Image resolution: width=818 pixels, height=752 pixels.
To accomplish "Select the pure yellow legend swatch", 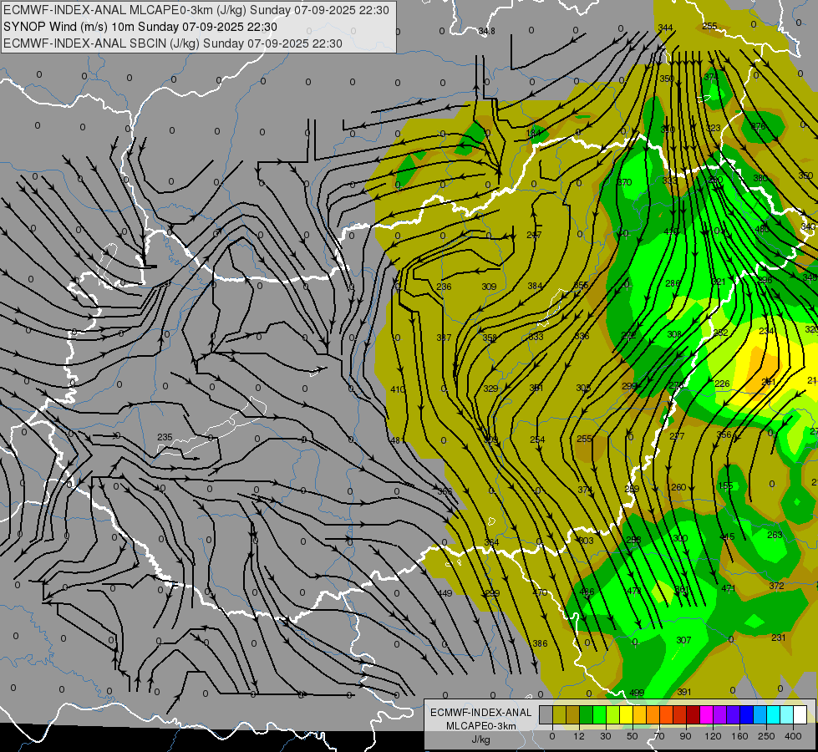I will [x=626, y=714].
